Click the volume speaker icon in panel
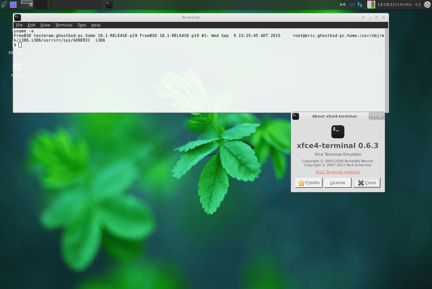 coord(418,5)
